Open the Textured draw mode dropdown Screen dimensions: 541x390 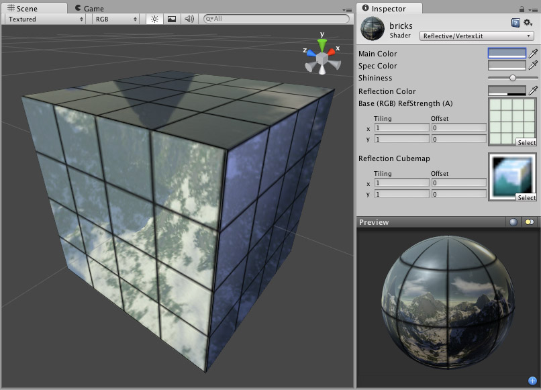43,19
